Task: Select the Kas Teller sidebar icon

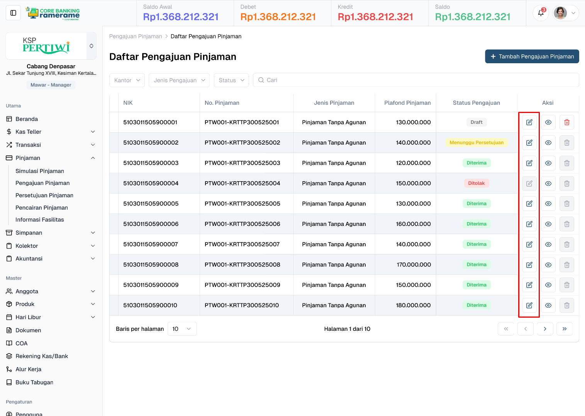Action: (x=8, y=131)
